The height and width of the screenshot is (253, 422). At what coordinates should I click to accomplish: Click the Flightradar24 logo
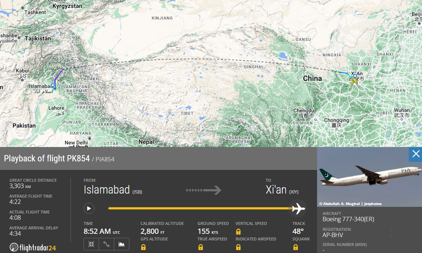(33, 247)
